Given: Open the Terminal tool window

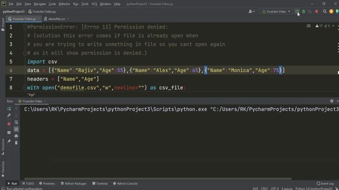Looking at the screenshot, I should click(x=100, y=184).
